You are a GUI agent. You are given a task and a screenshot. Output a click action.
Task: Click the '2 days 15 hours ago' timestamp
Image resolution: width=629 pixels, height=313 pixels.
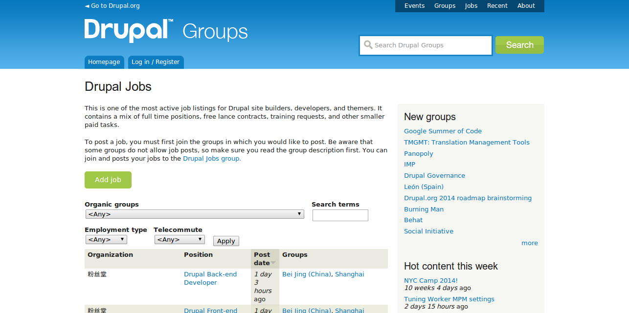[x=436, y=307]
